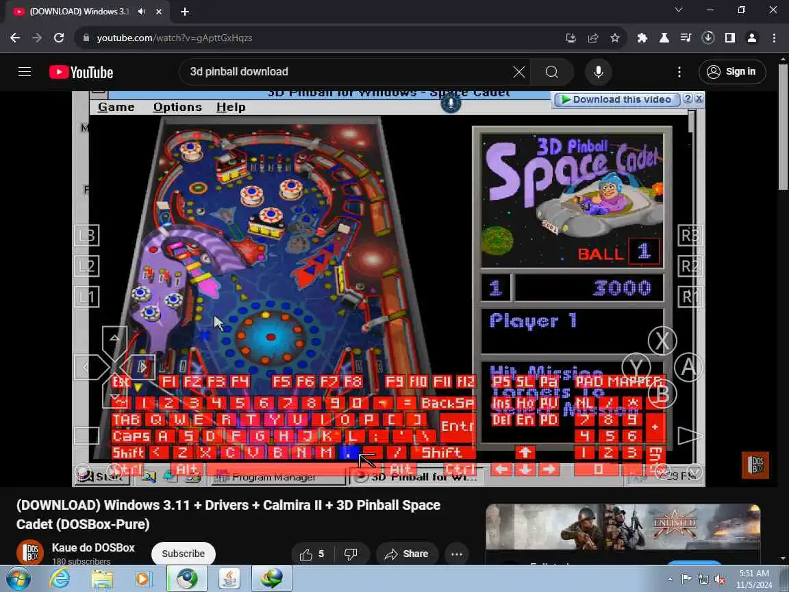
Task: Click Program Manager in the emulated taskbar
Action: coord(278,477)
